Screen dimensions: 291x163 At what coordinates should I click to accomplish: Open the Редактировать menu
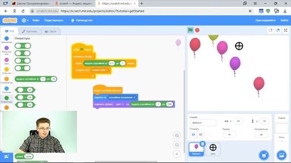tap(54, 20)
